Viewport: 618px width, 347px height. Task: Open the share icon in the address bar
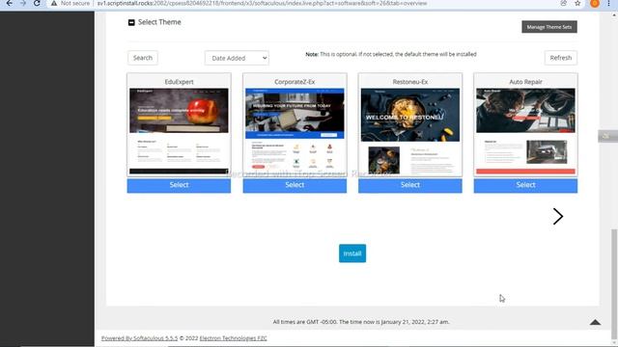564,3
